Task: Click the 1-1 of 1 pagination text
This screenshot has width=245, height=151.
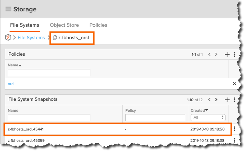Action: click(197, 55)
